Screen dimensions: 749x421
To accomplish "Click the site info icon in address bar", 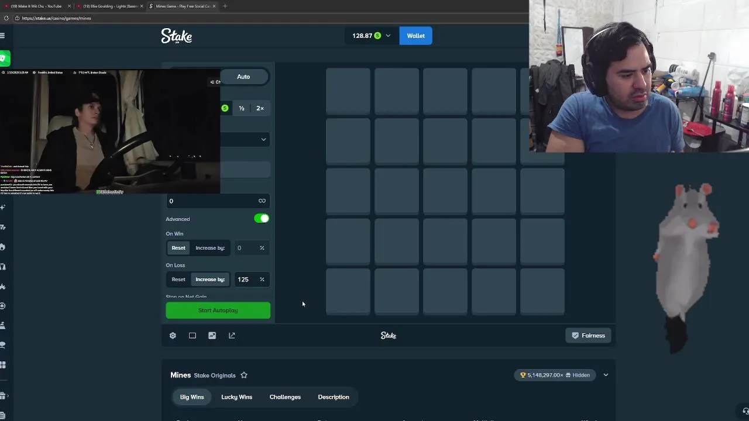I will click(x=17, y=18).
